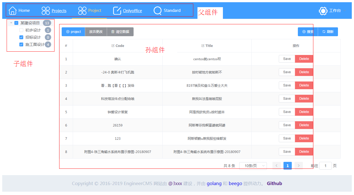This screenshot has width=354, height=195.
Task: Open the Github footer link
Action: point(274,183)
